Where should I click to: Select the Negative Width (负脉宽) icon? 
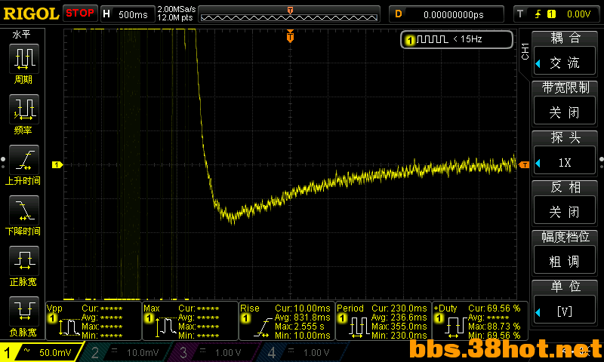(x=24, y=311)
